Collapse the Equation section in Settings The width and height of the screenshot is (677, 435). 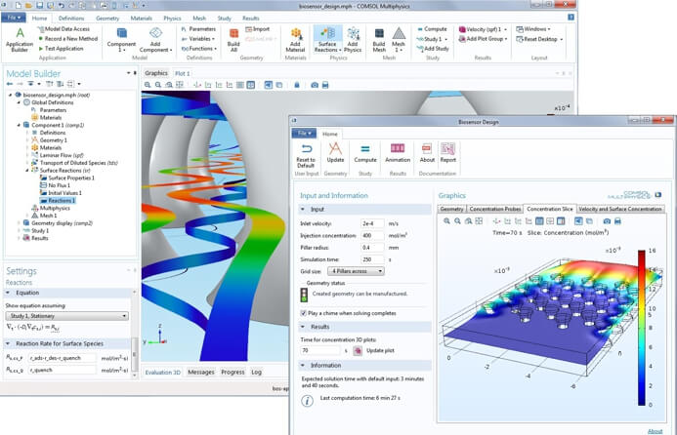(x=8, y=293)
